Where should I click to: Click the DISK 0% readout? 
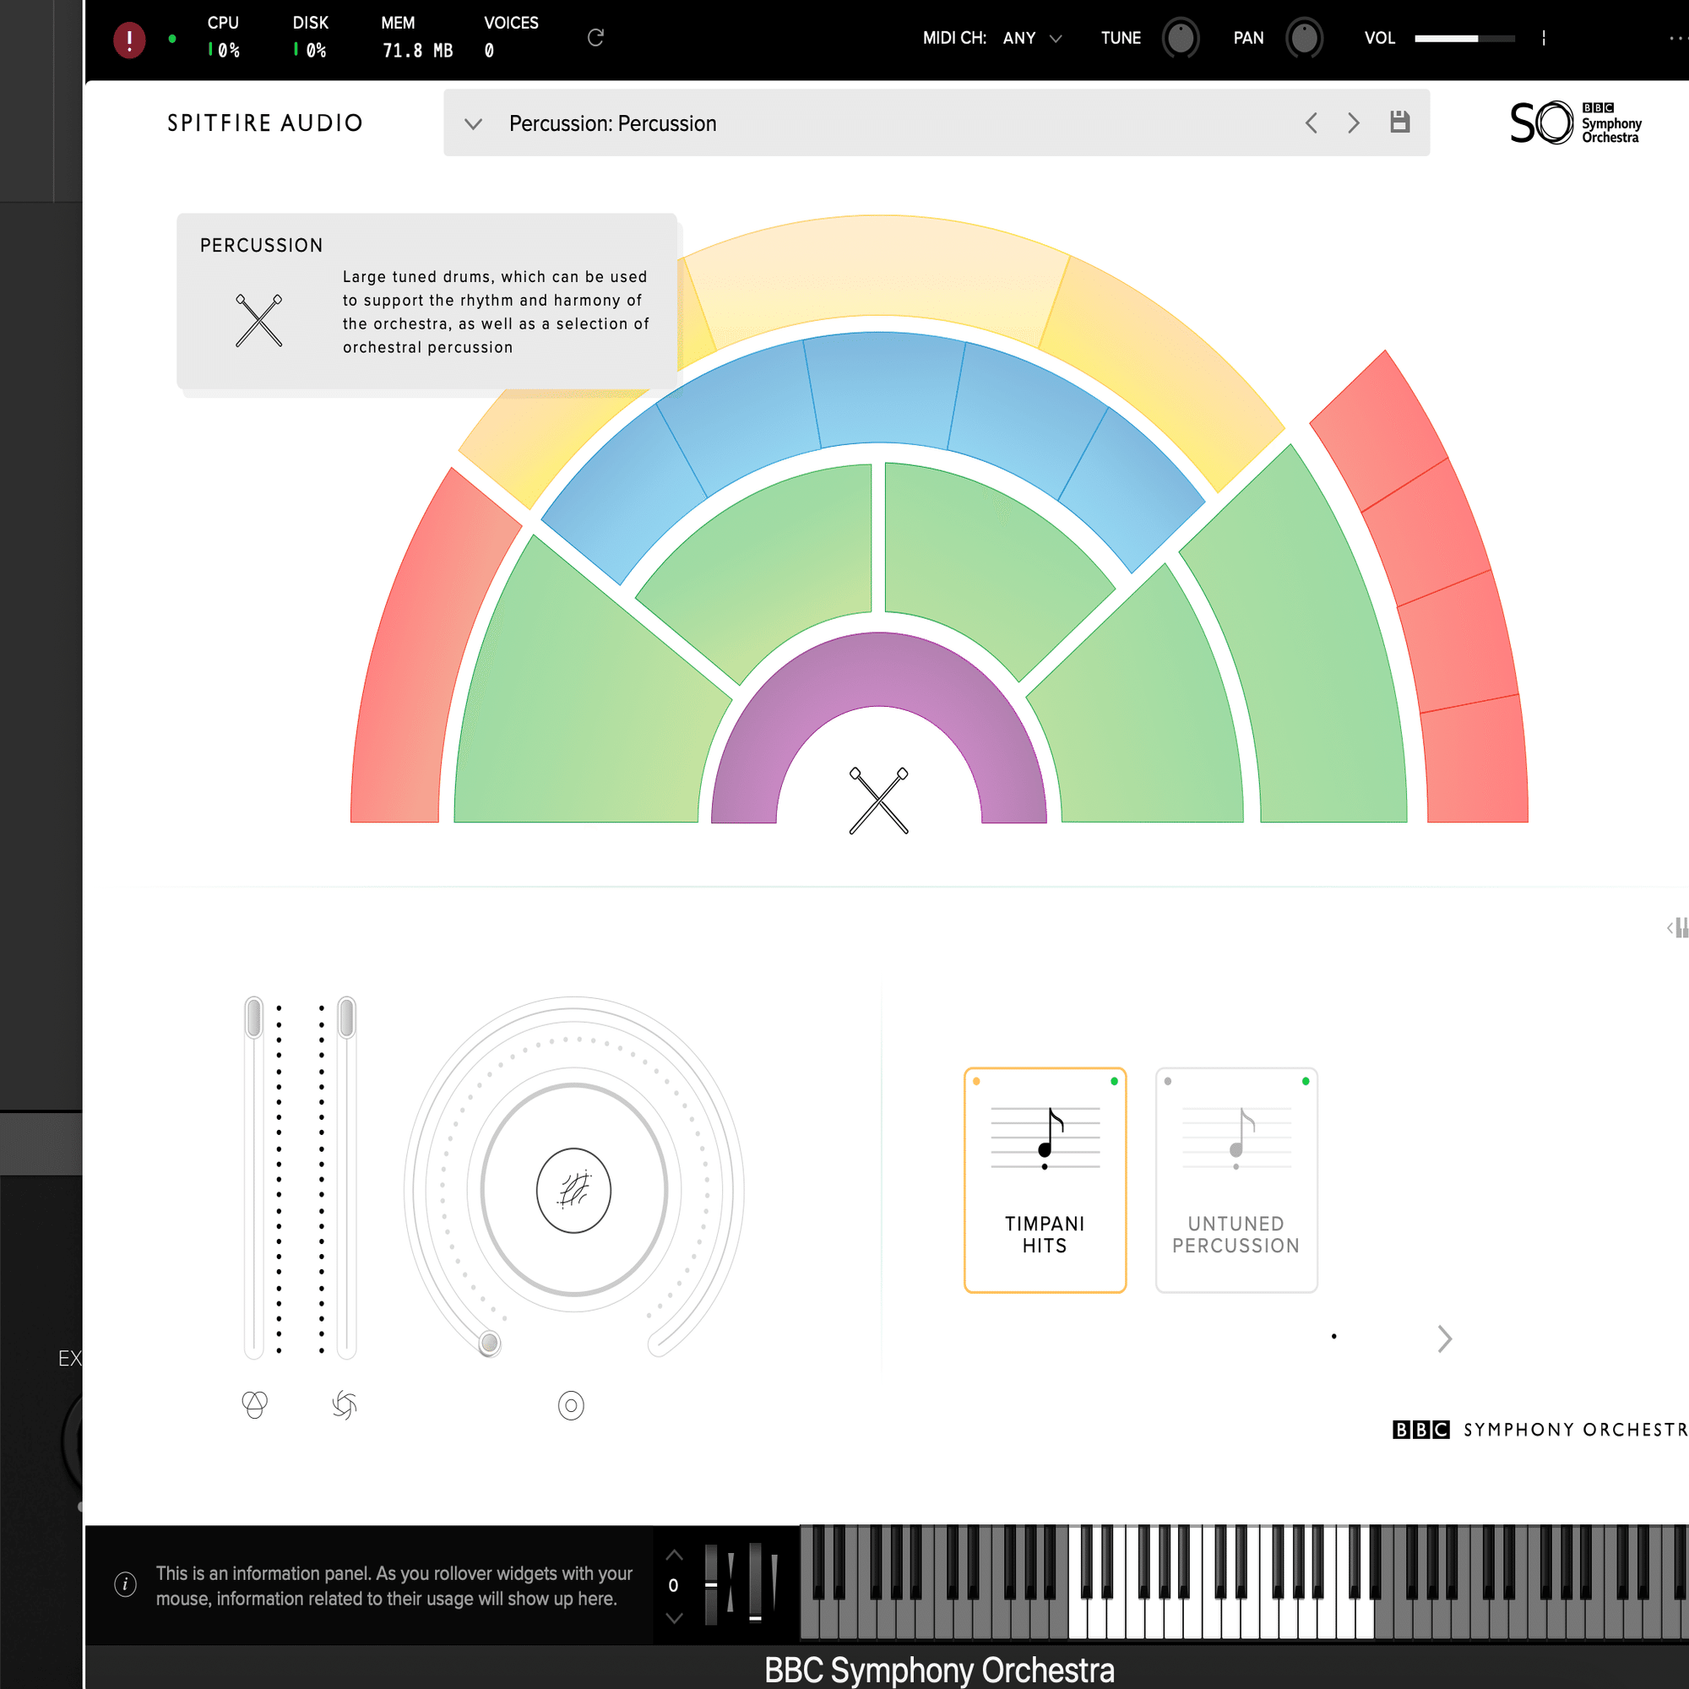(x=310, y=36)
